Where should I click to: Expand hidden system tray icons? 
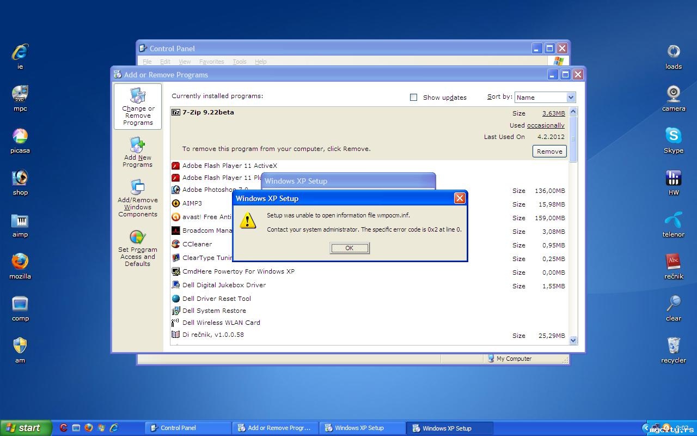coord(646,428)
